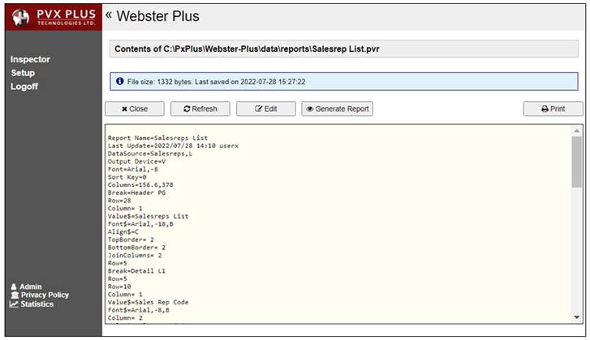Click the PVX Plus Technologies logo
590x340 pixels.
(x=54, y=17)
